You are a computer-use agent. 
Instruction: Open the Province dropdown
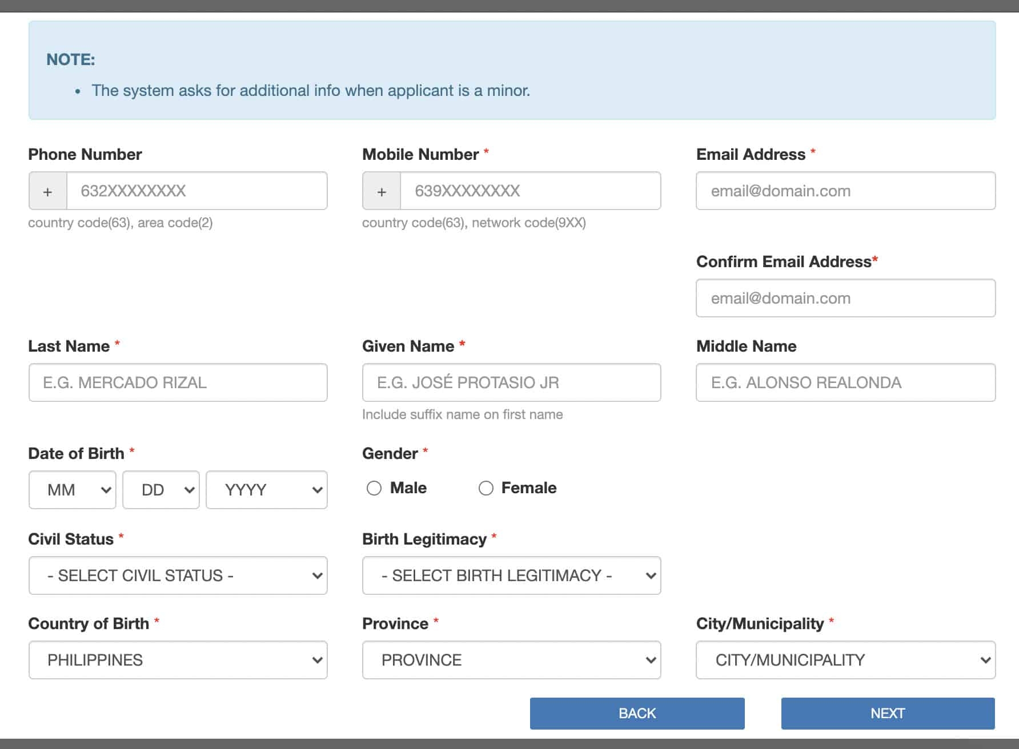pyautogui.click(x=511, y=660)
